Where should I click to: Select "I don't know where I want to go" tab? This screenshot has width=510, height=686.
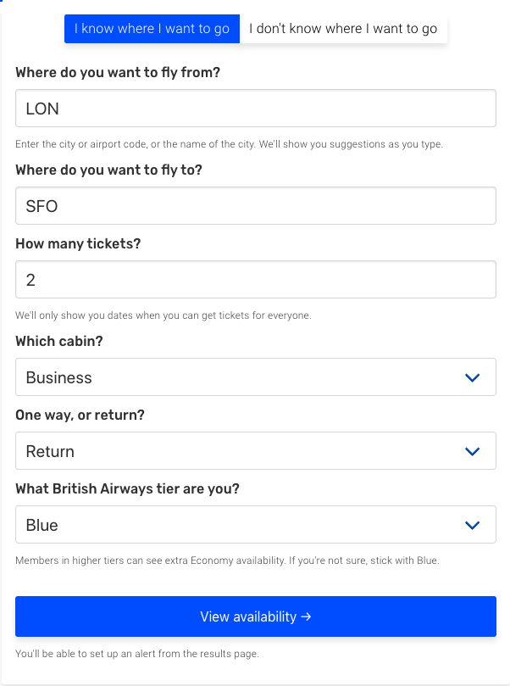tap(343, 29)
